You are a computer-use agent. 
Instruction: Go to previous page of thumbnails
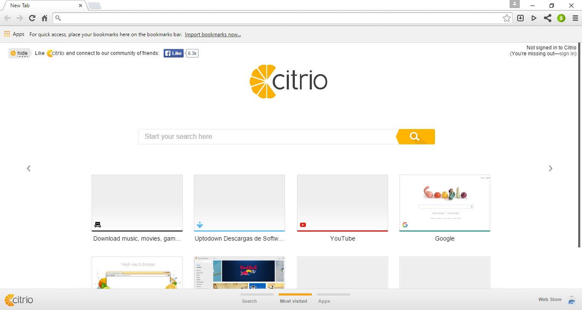[29, 169]
